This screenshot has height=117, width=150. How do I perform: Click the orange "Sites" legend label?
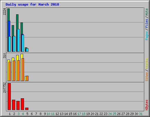[146, 77]
